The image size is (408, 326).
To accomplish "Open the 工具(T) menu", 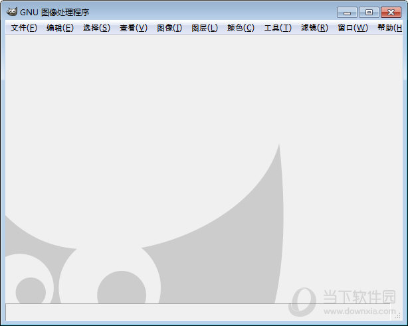I will 278,28.
